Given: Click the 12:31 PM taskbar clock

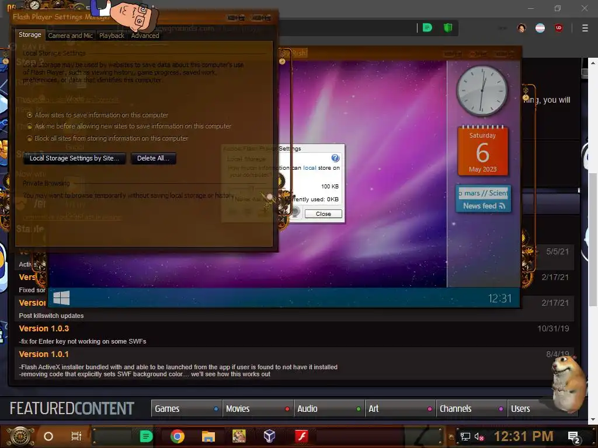Looking at the screenshot, I should [524, 436].
